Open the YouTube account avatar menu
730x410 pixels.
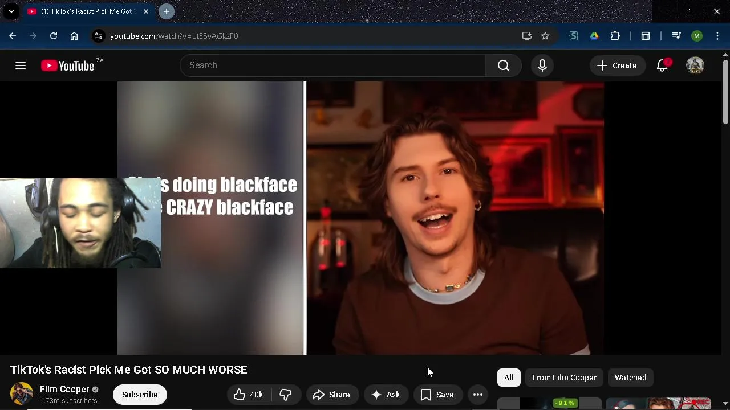[x=695, y=65]
